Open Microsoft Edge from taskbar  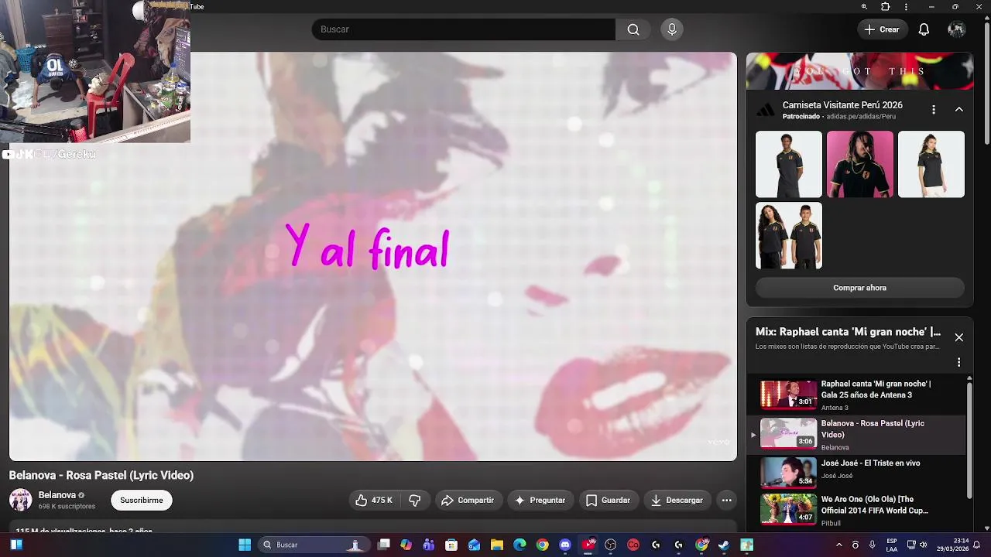520,545
